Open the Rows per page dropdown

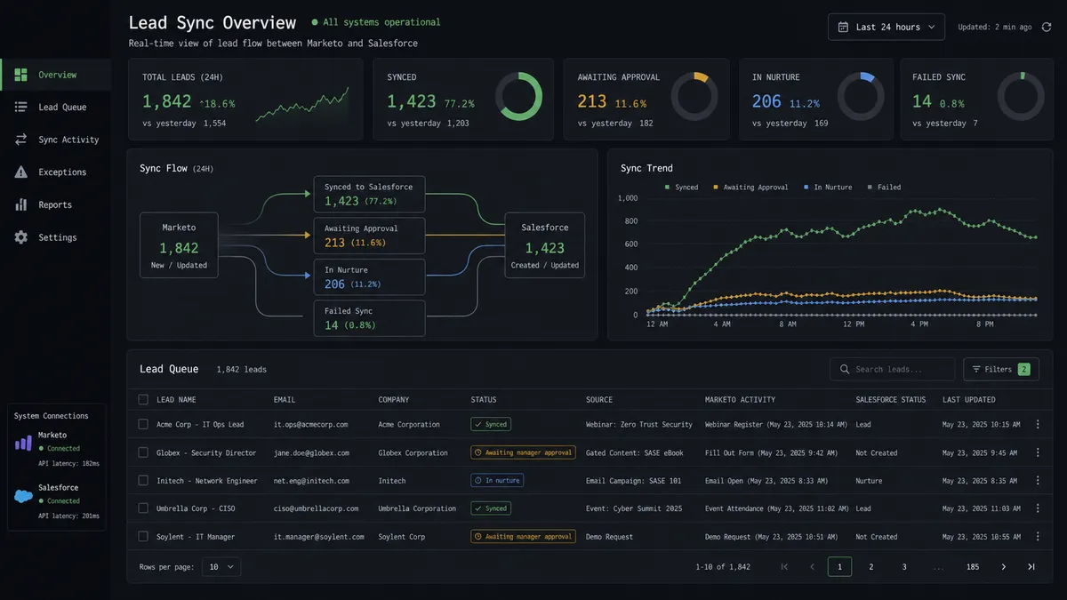coord(221,566)
